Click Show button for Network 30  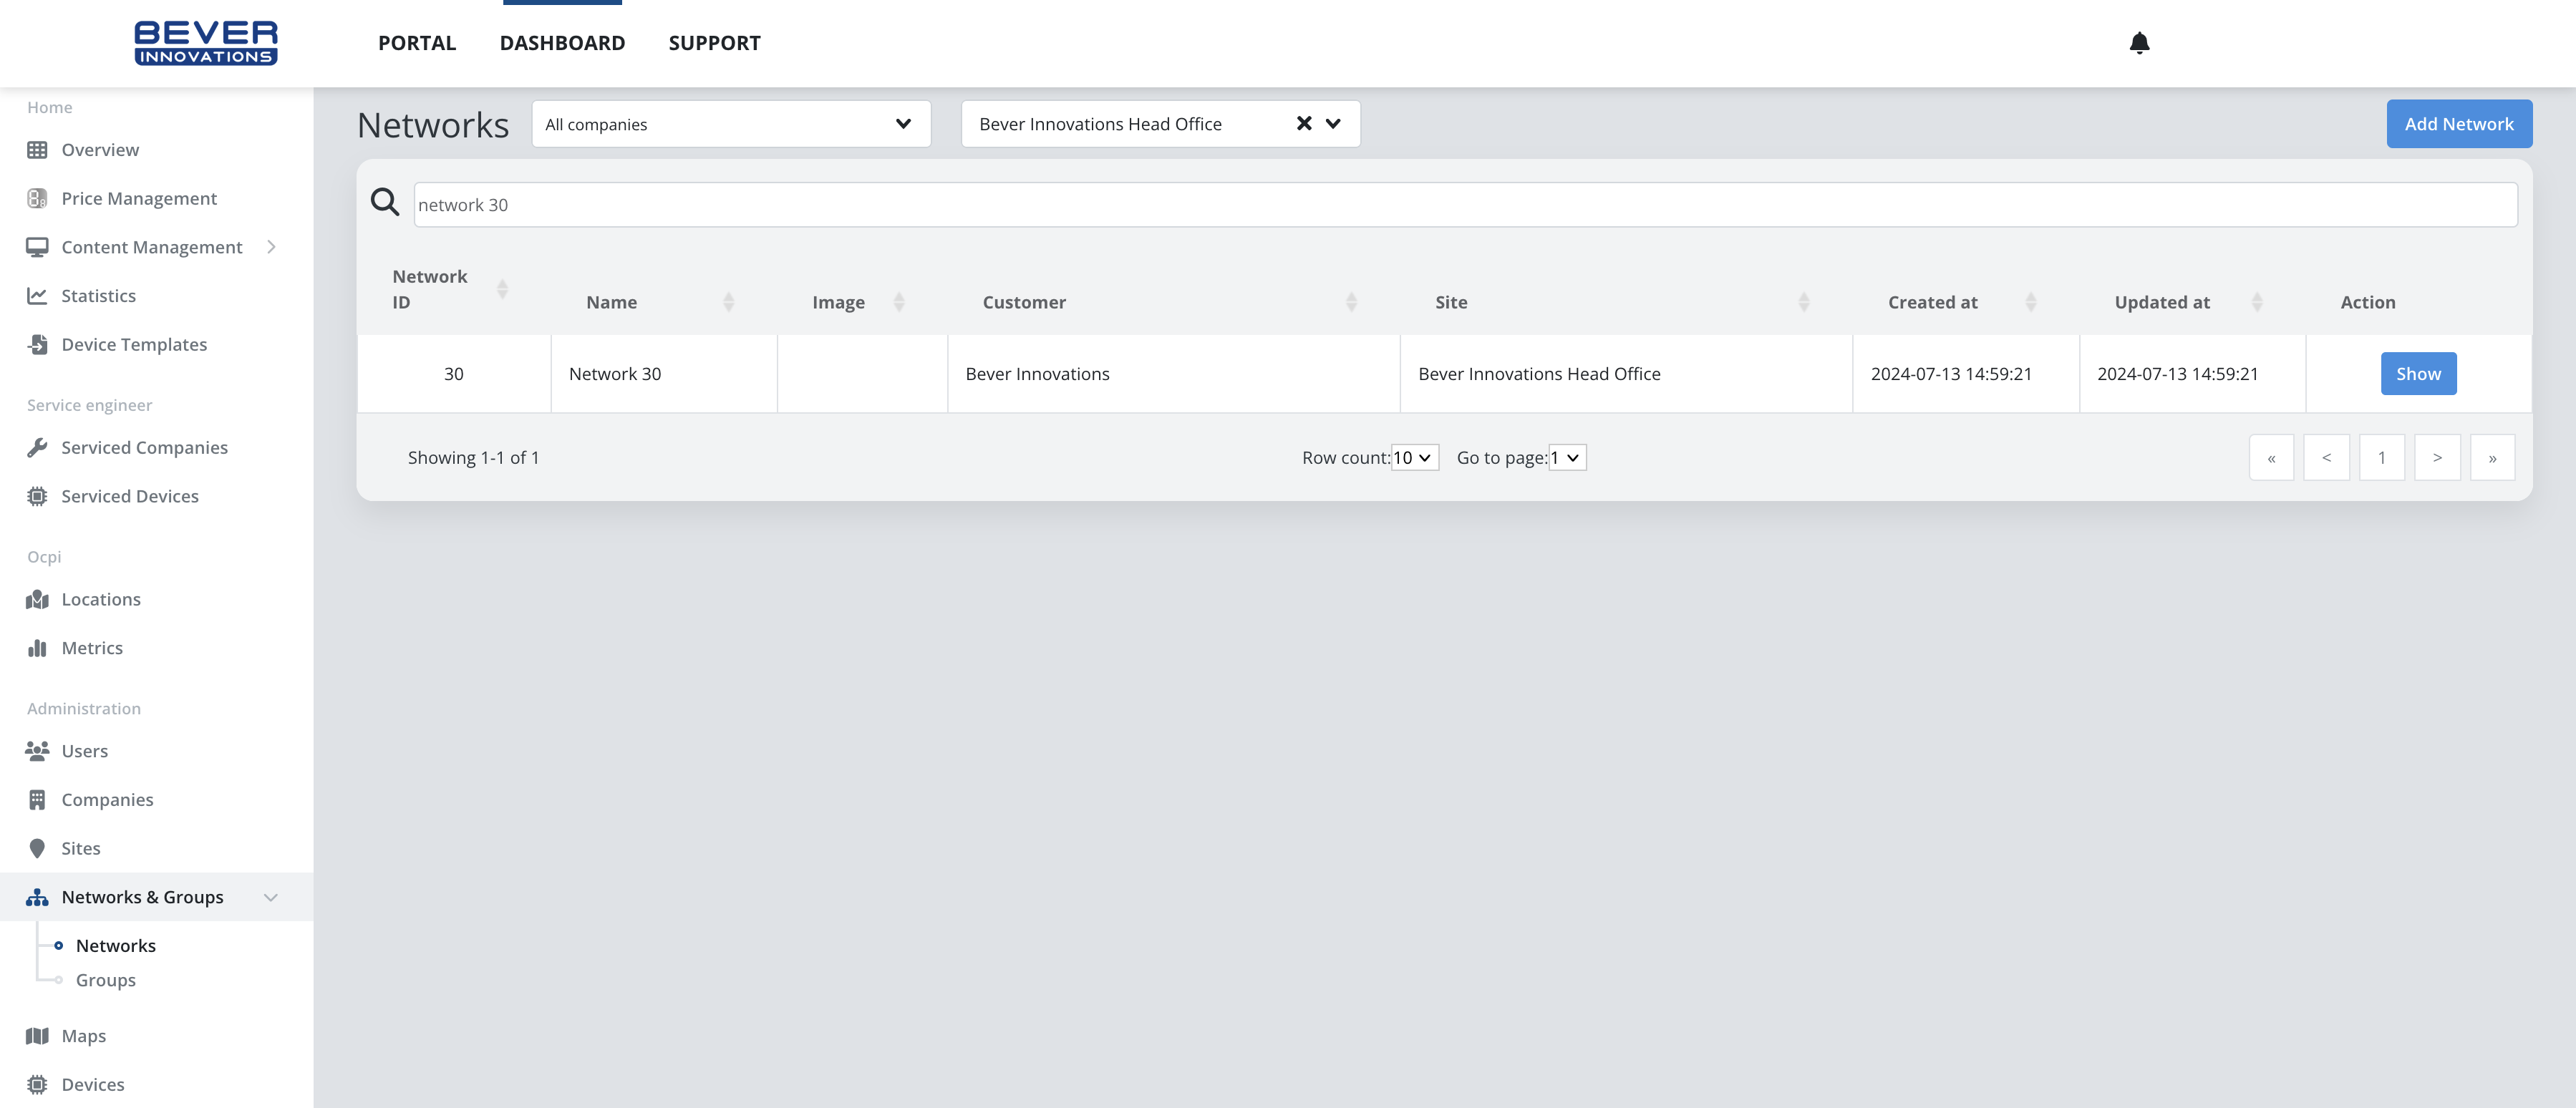[x=2417, y=374]
